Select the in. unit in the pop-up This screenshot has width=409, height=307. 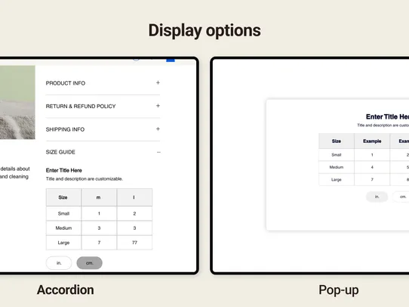point(377,197)
